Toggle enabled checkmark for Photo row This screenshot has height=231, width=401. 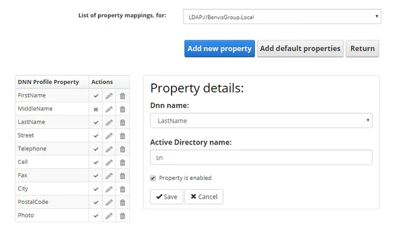click(96, 216)
